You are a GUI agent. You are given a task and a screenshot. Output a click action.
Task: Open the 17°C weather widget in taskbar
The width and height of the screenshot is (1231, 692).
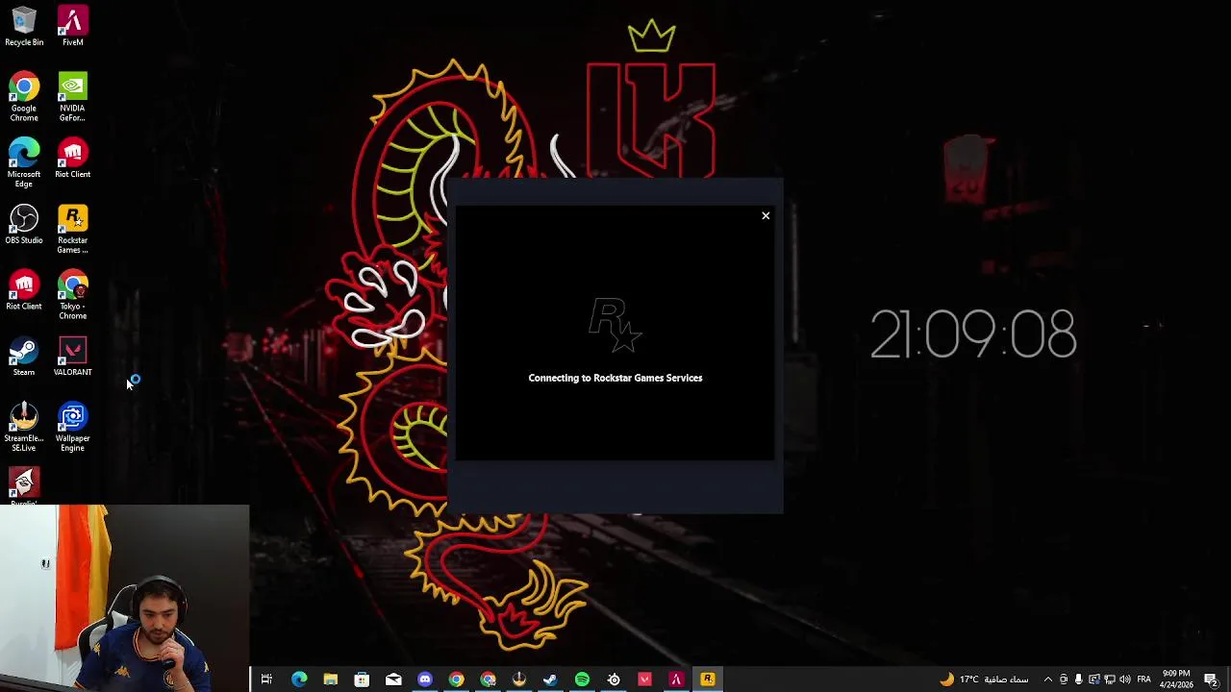pos(984,680)
